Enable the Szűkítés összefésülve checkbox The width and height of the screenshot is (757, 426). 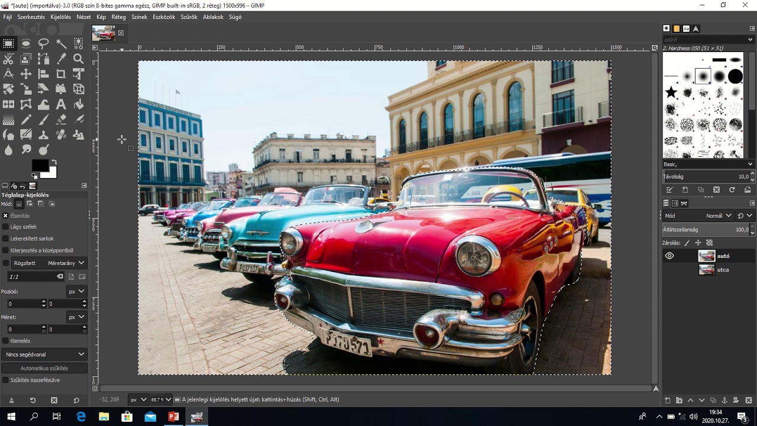pyautogui.click(x=6, y=380)
